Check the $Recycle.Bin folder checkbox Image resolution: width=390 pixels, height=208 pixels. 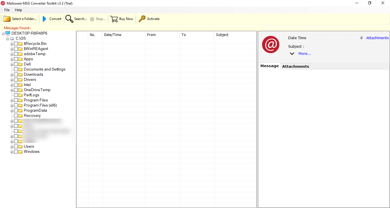click(16, 44)
